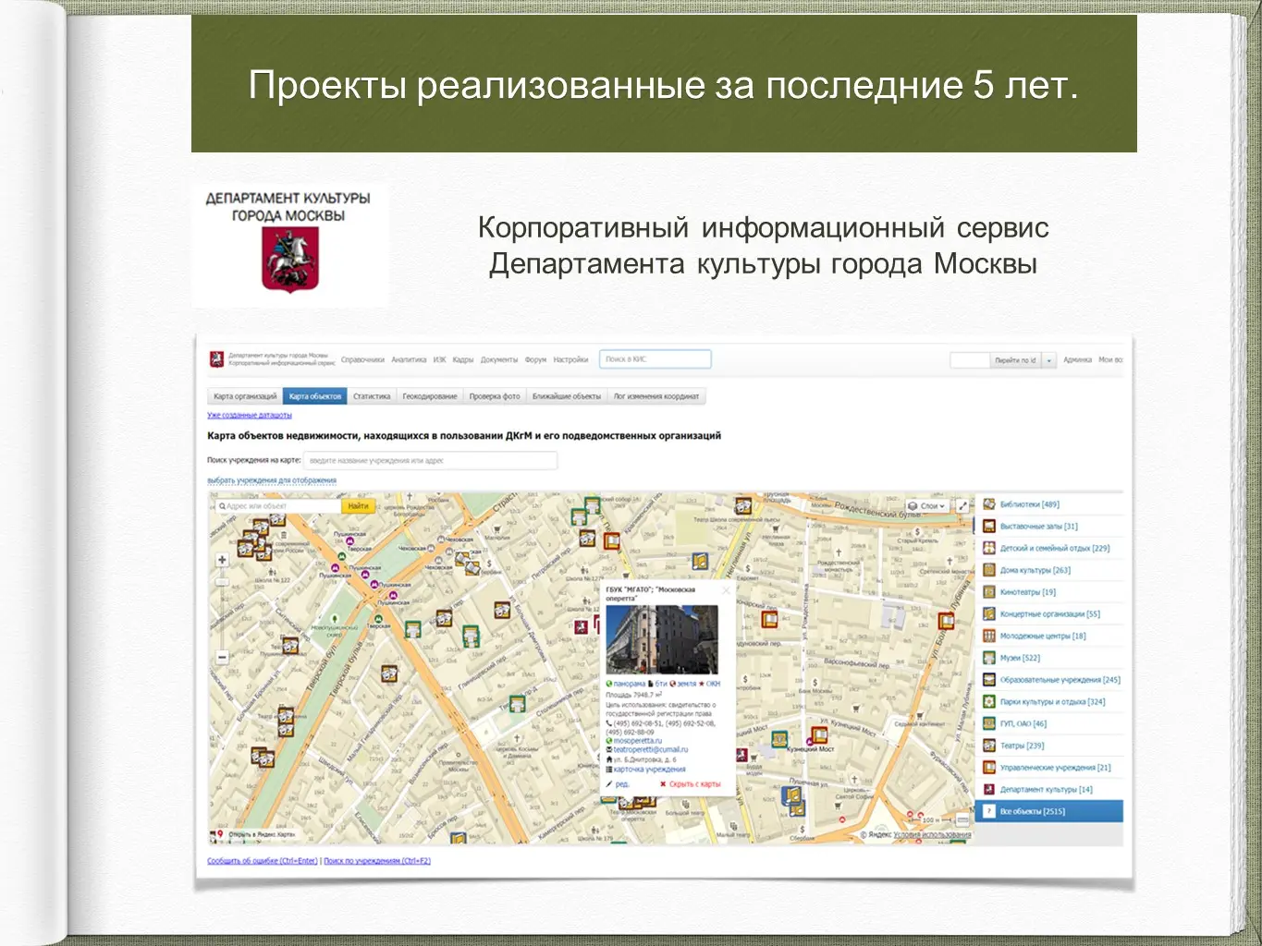1262x946 pixels.
Task: Click the Moscow coat of arms logo in header
Action: pyautogui.click(x=216, y=359)
